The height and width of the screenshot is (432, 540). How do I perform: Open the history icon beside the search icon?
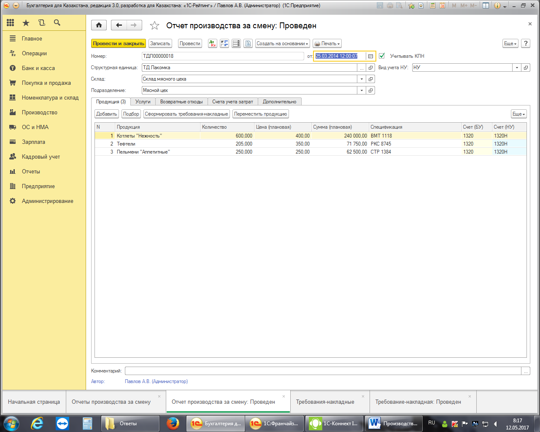point(41,23)
